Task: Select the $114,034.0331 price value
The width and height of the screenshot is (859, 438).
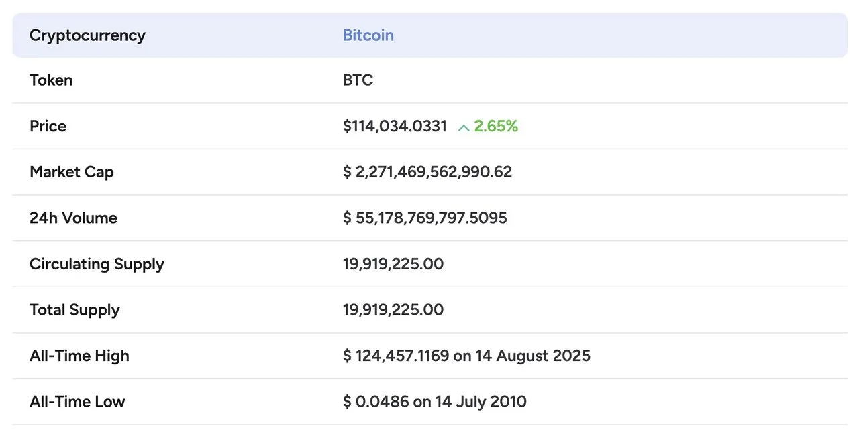Action: [x=395, y=127]
